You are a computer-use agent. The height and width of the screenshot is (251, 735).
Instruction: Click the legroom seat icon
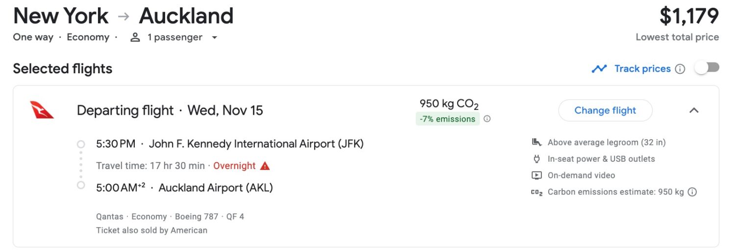pos(537,143)
